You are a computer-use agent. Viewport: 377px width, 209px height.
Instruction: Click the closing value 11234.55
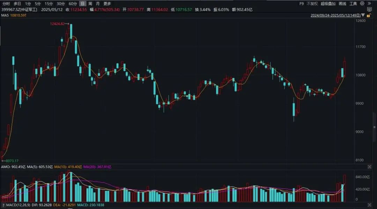(x=79, y=10)
